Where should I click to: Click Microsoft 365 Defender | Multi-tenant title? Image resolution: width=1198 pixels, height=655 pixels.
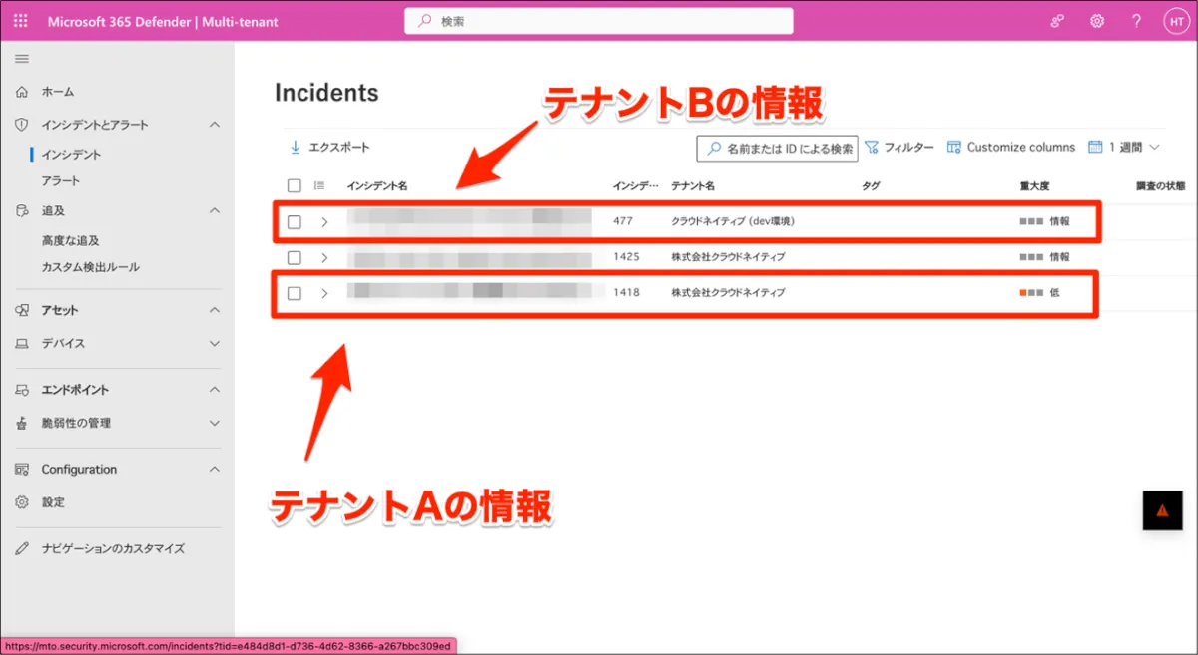163,21
